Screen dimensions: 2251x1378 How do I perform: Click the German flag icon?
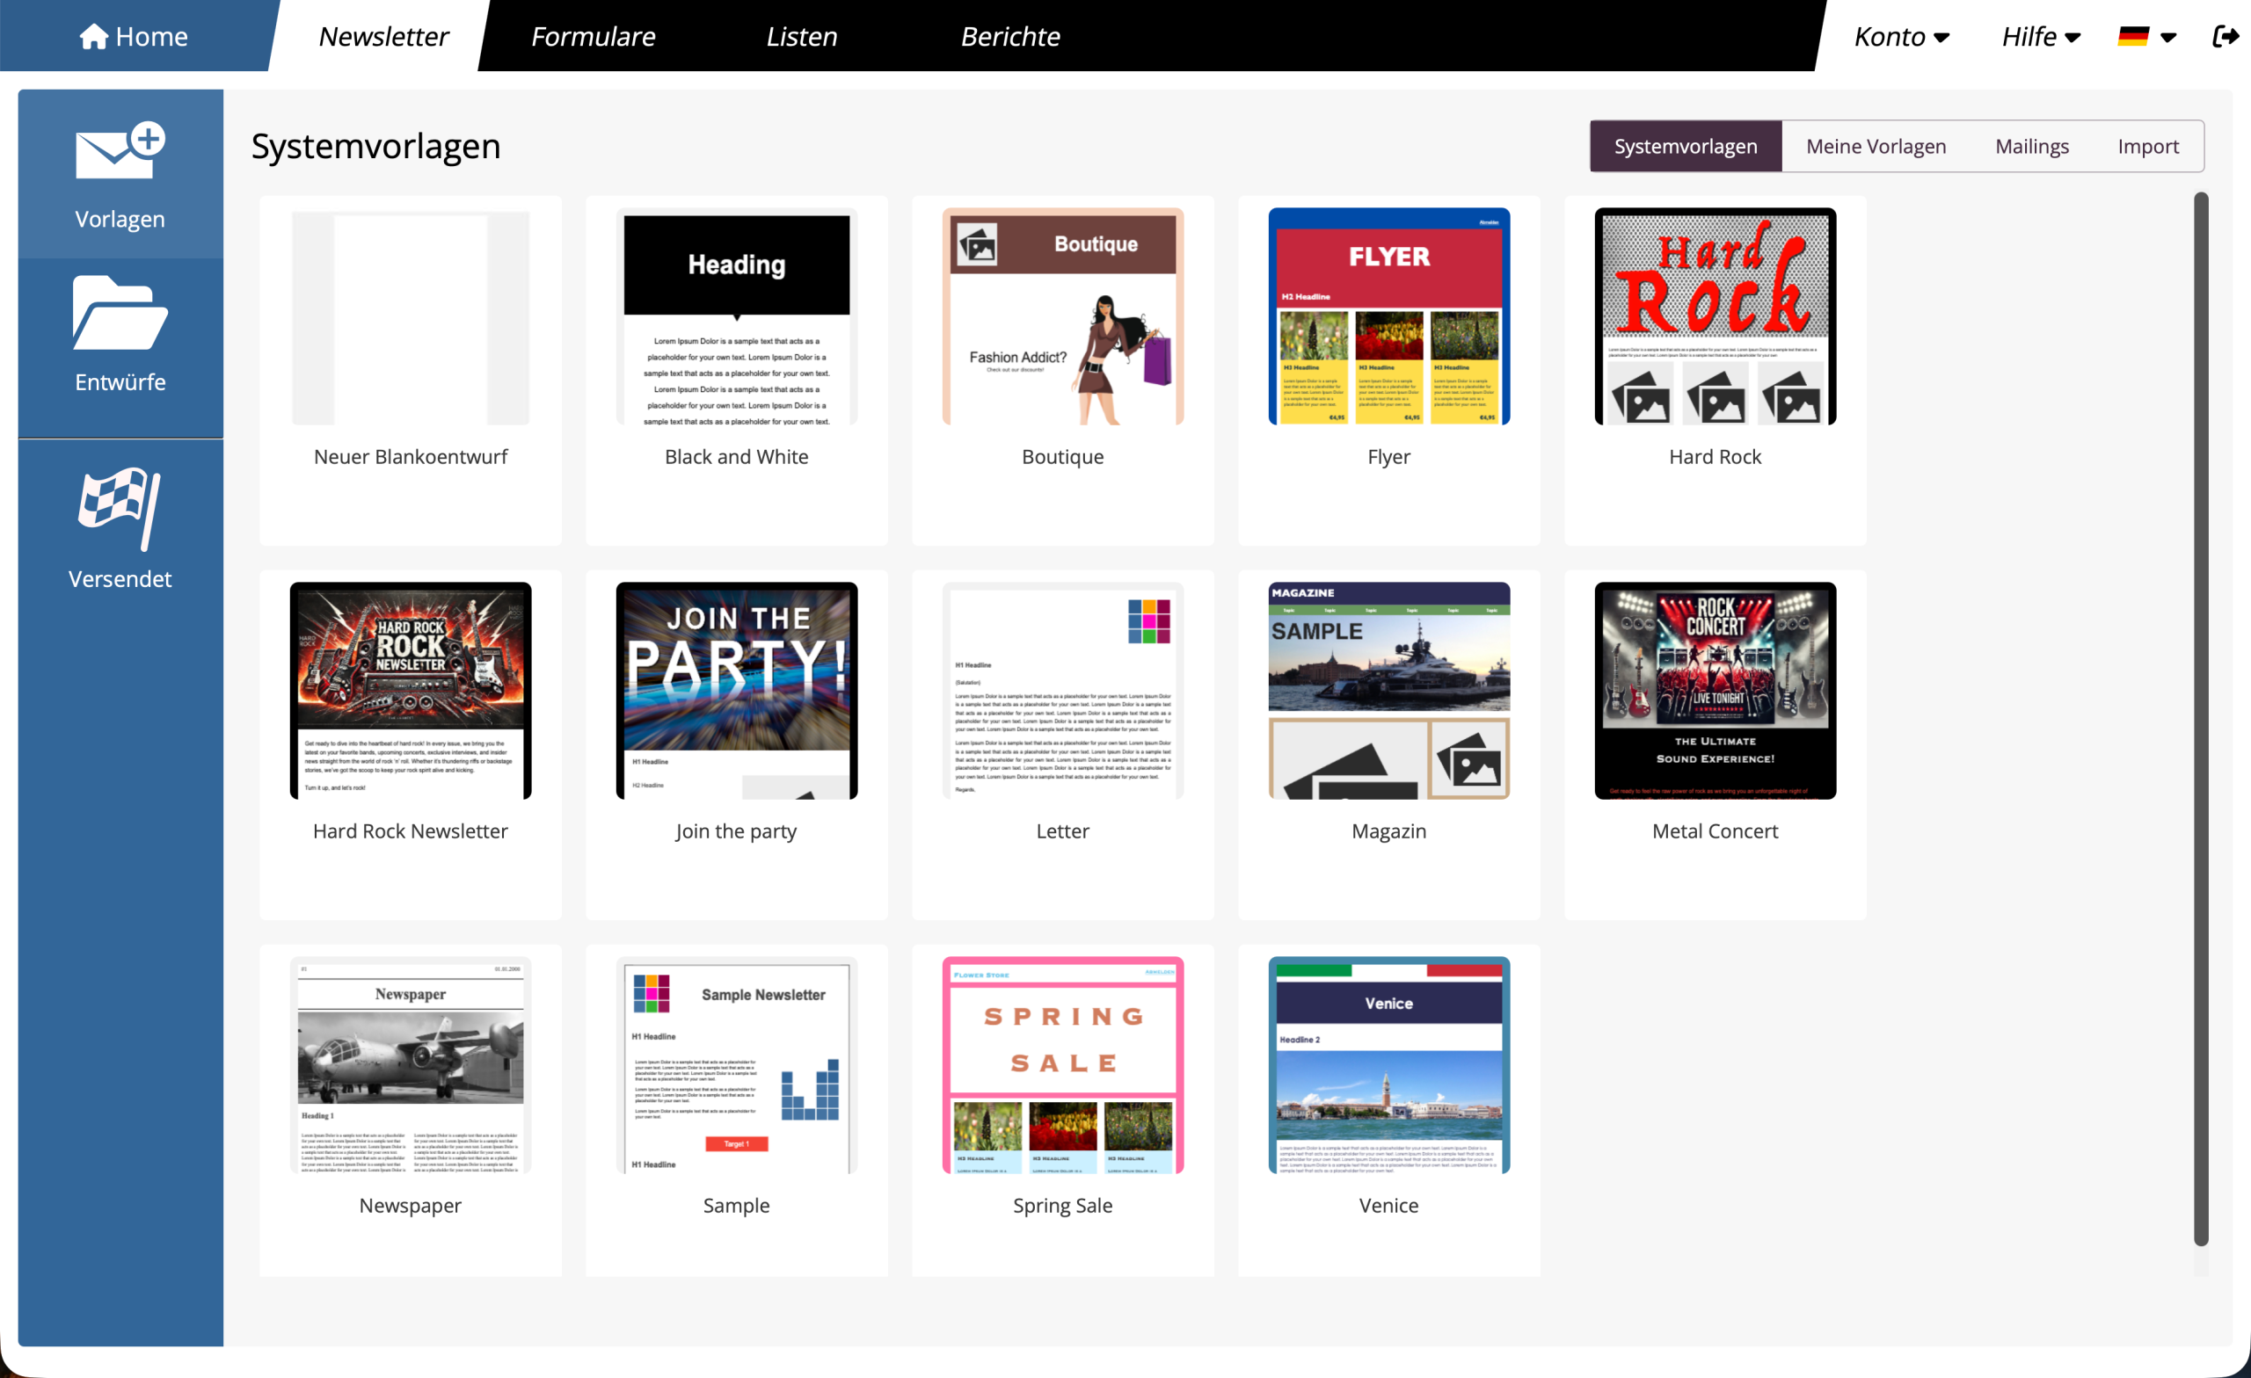tap(2132, 37)
